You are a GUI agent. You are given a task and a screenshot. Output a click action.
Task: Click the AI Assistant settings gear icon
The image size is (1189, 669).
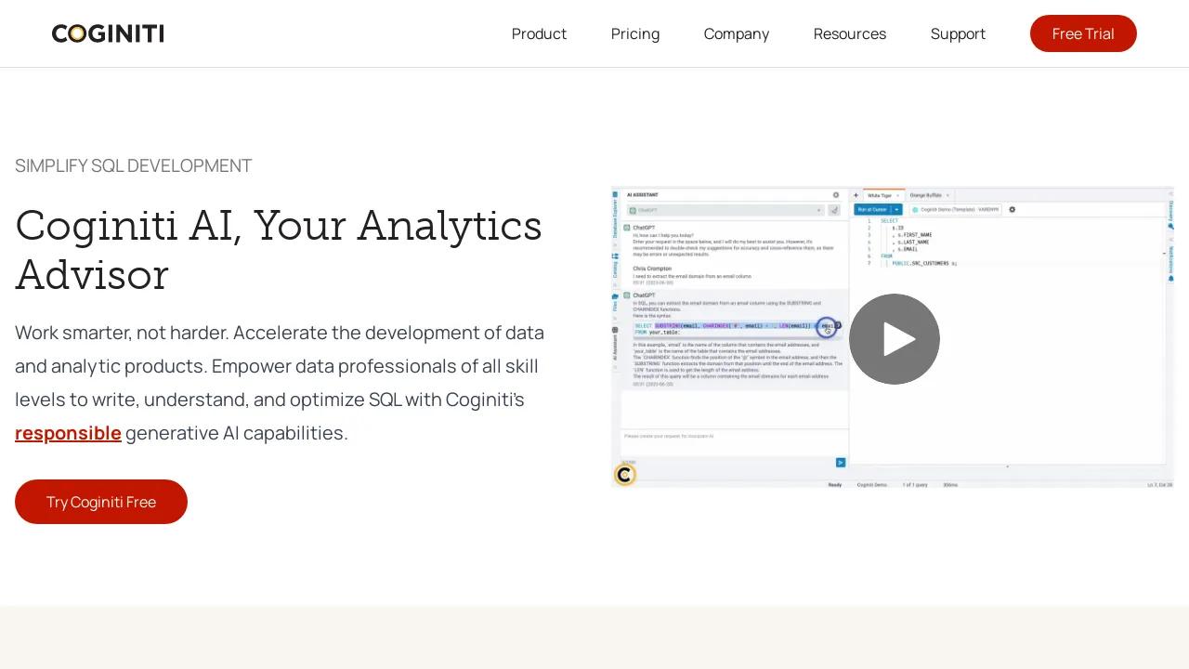(836, 195)
